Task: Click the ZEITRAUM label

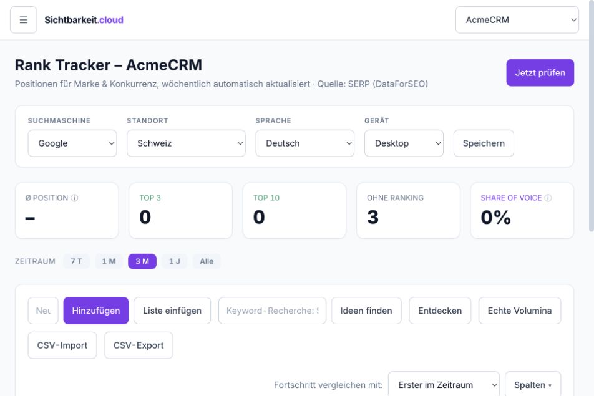Action: 35,261
